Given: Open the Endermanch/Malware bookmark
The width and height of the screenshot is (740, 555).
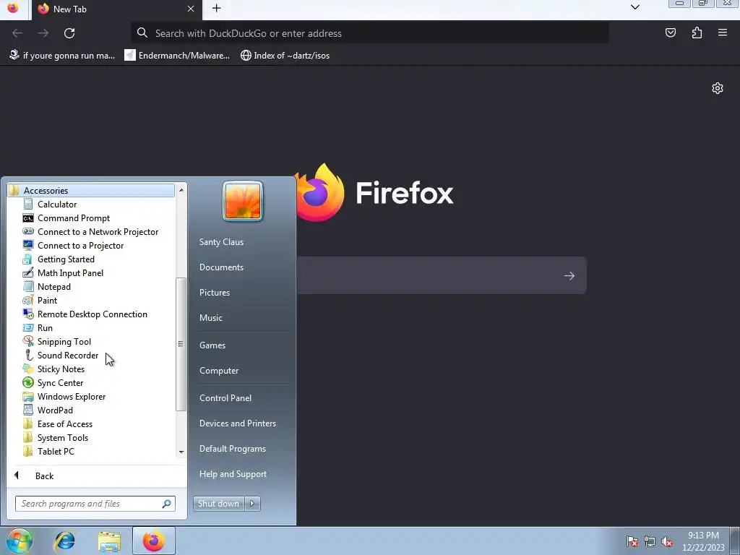Looking at the screenshot, I should coord(177,55).
